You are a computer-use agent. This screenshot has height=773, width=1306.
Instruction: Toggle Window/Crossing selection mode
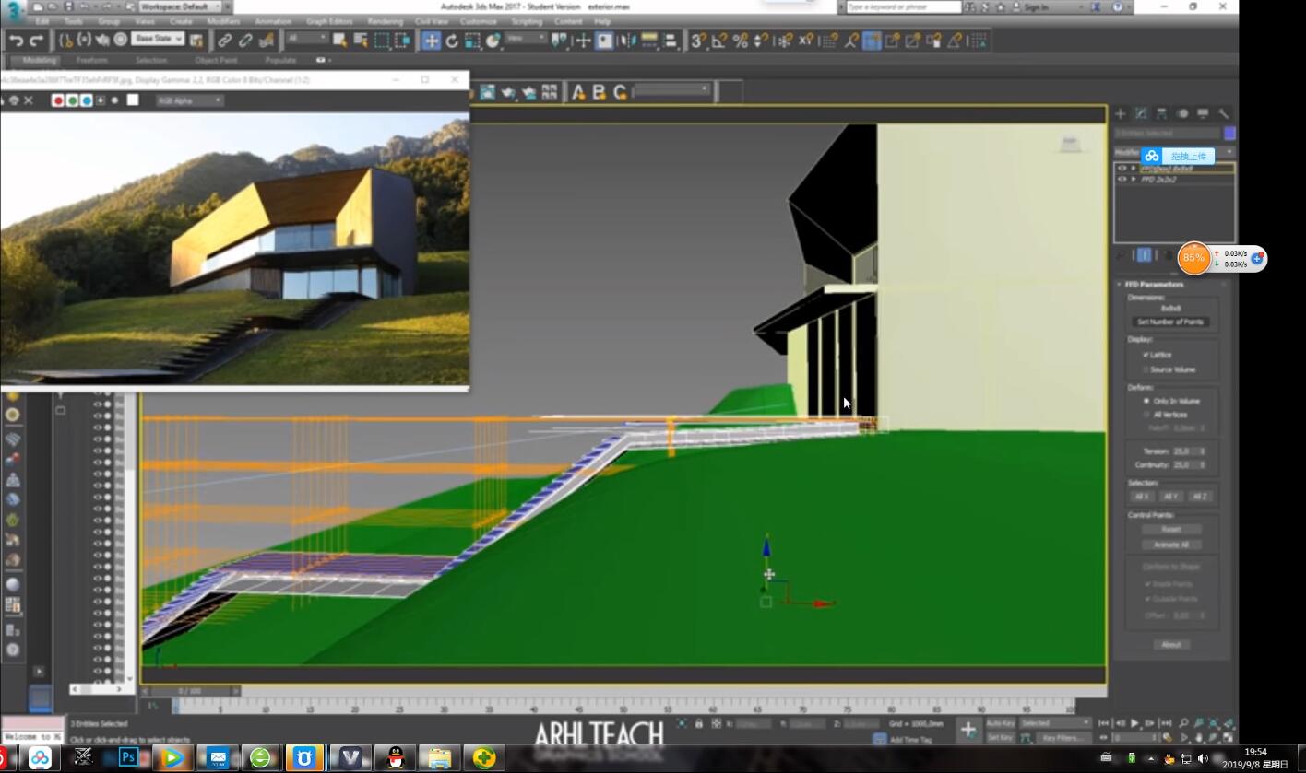(403, 41)
